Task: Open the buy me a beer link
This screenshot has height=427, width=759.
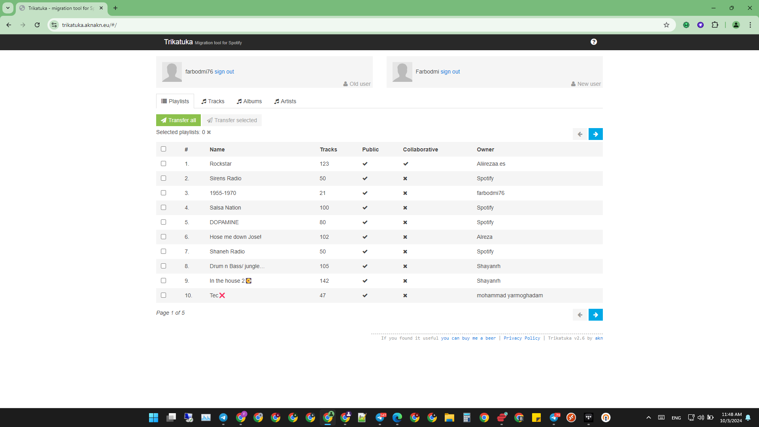Action: click(468, 338)
